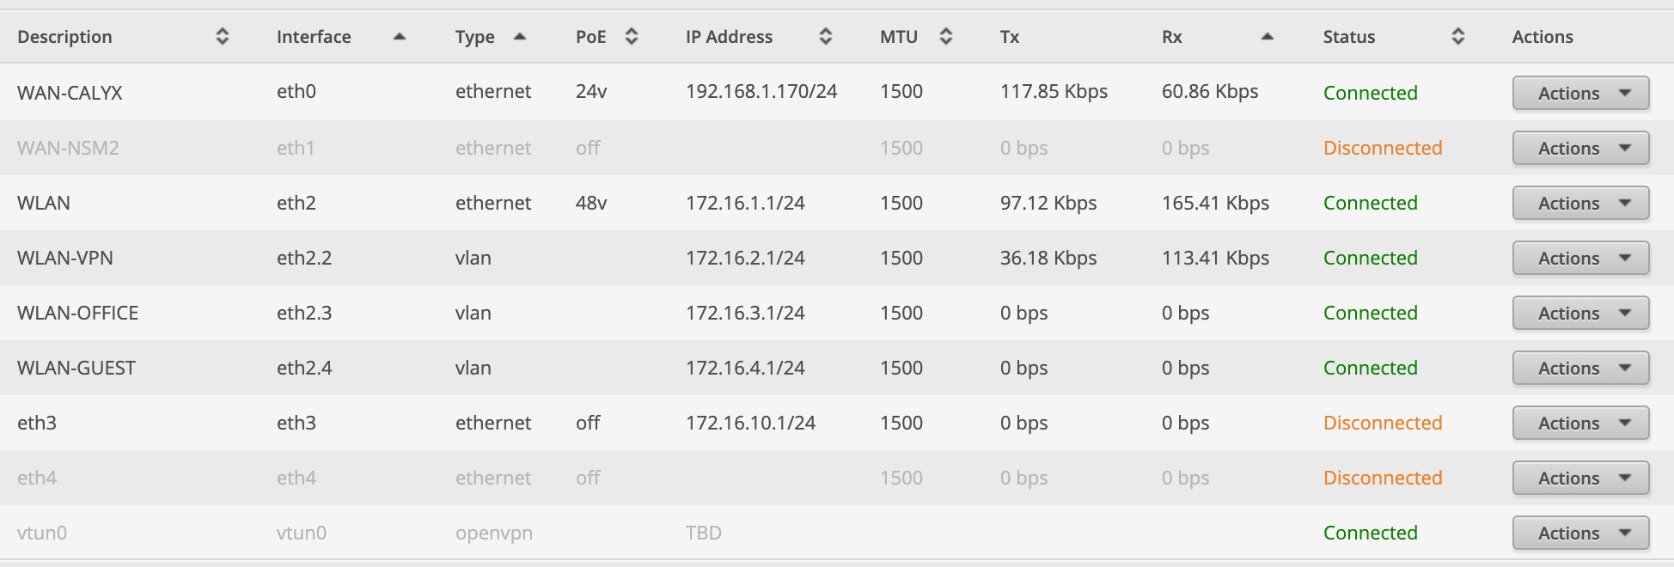
Task: Click the eth3 IP address 172.16.10.1/24
Action: point(750,423)
